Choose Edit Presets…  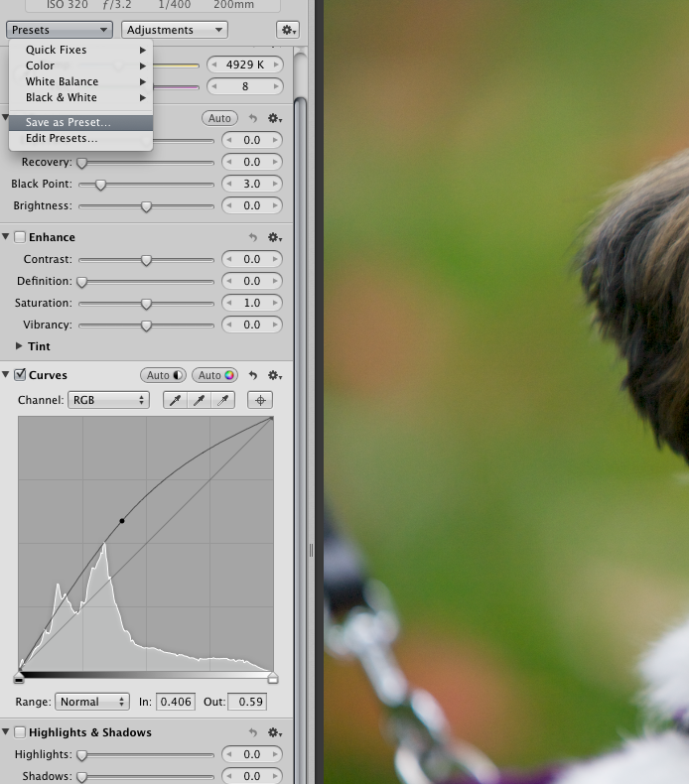(80, 139)
